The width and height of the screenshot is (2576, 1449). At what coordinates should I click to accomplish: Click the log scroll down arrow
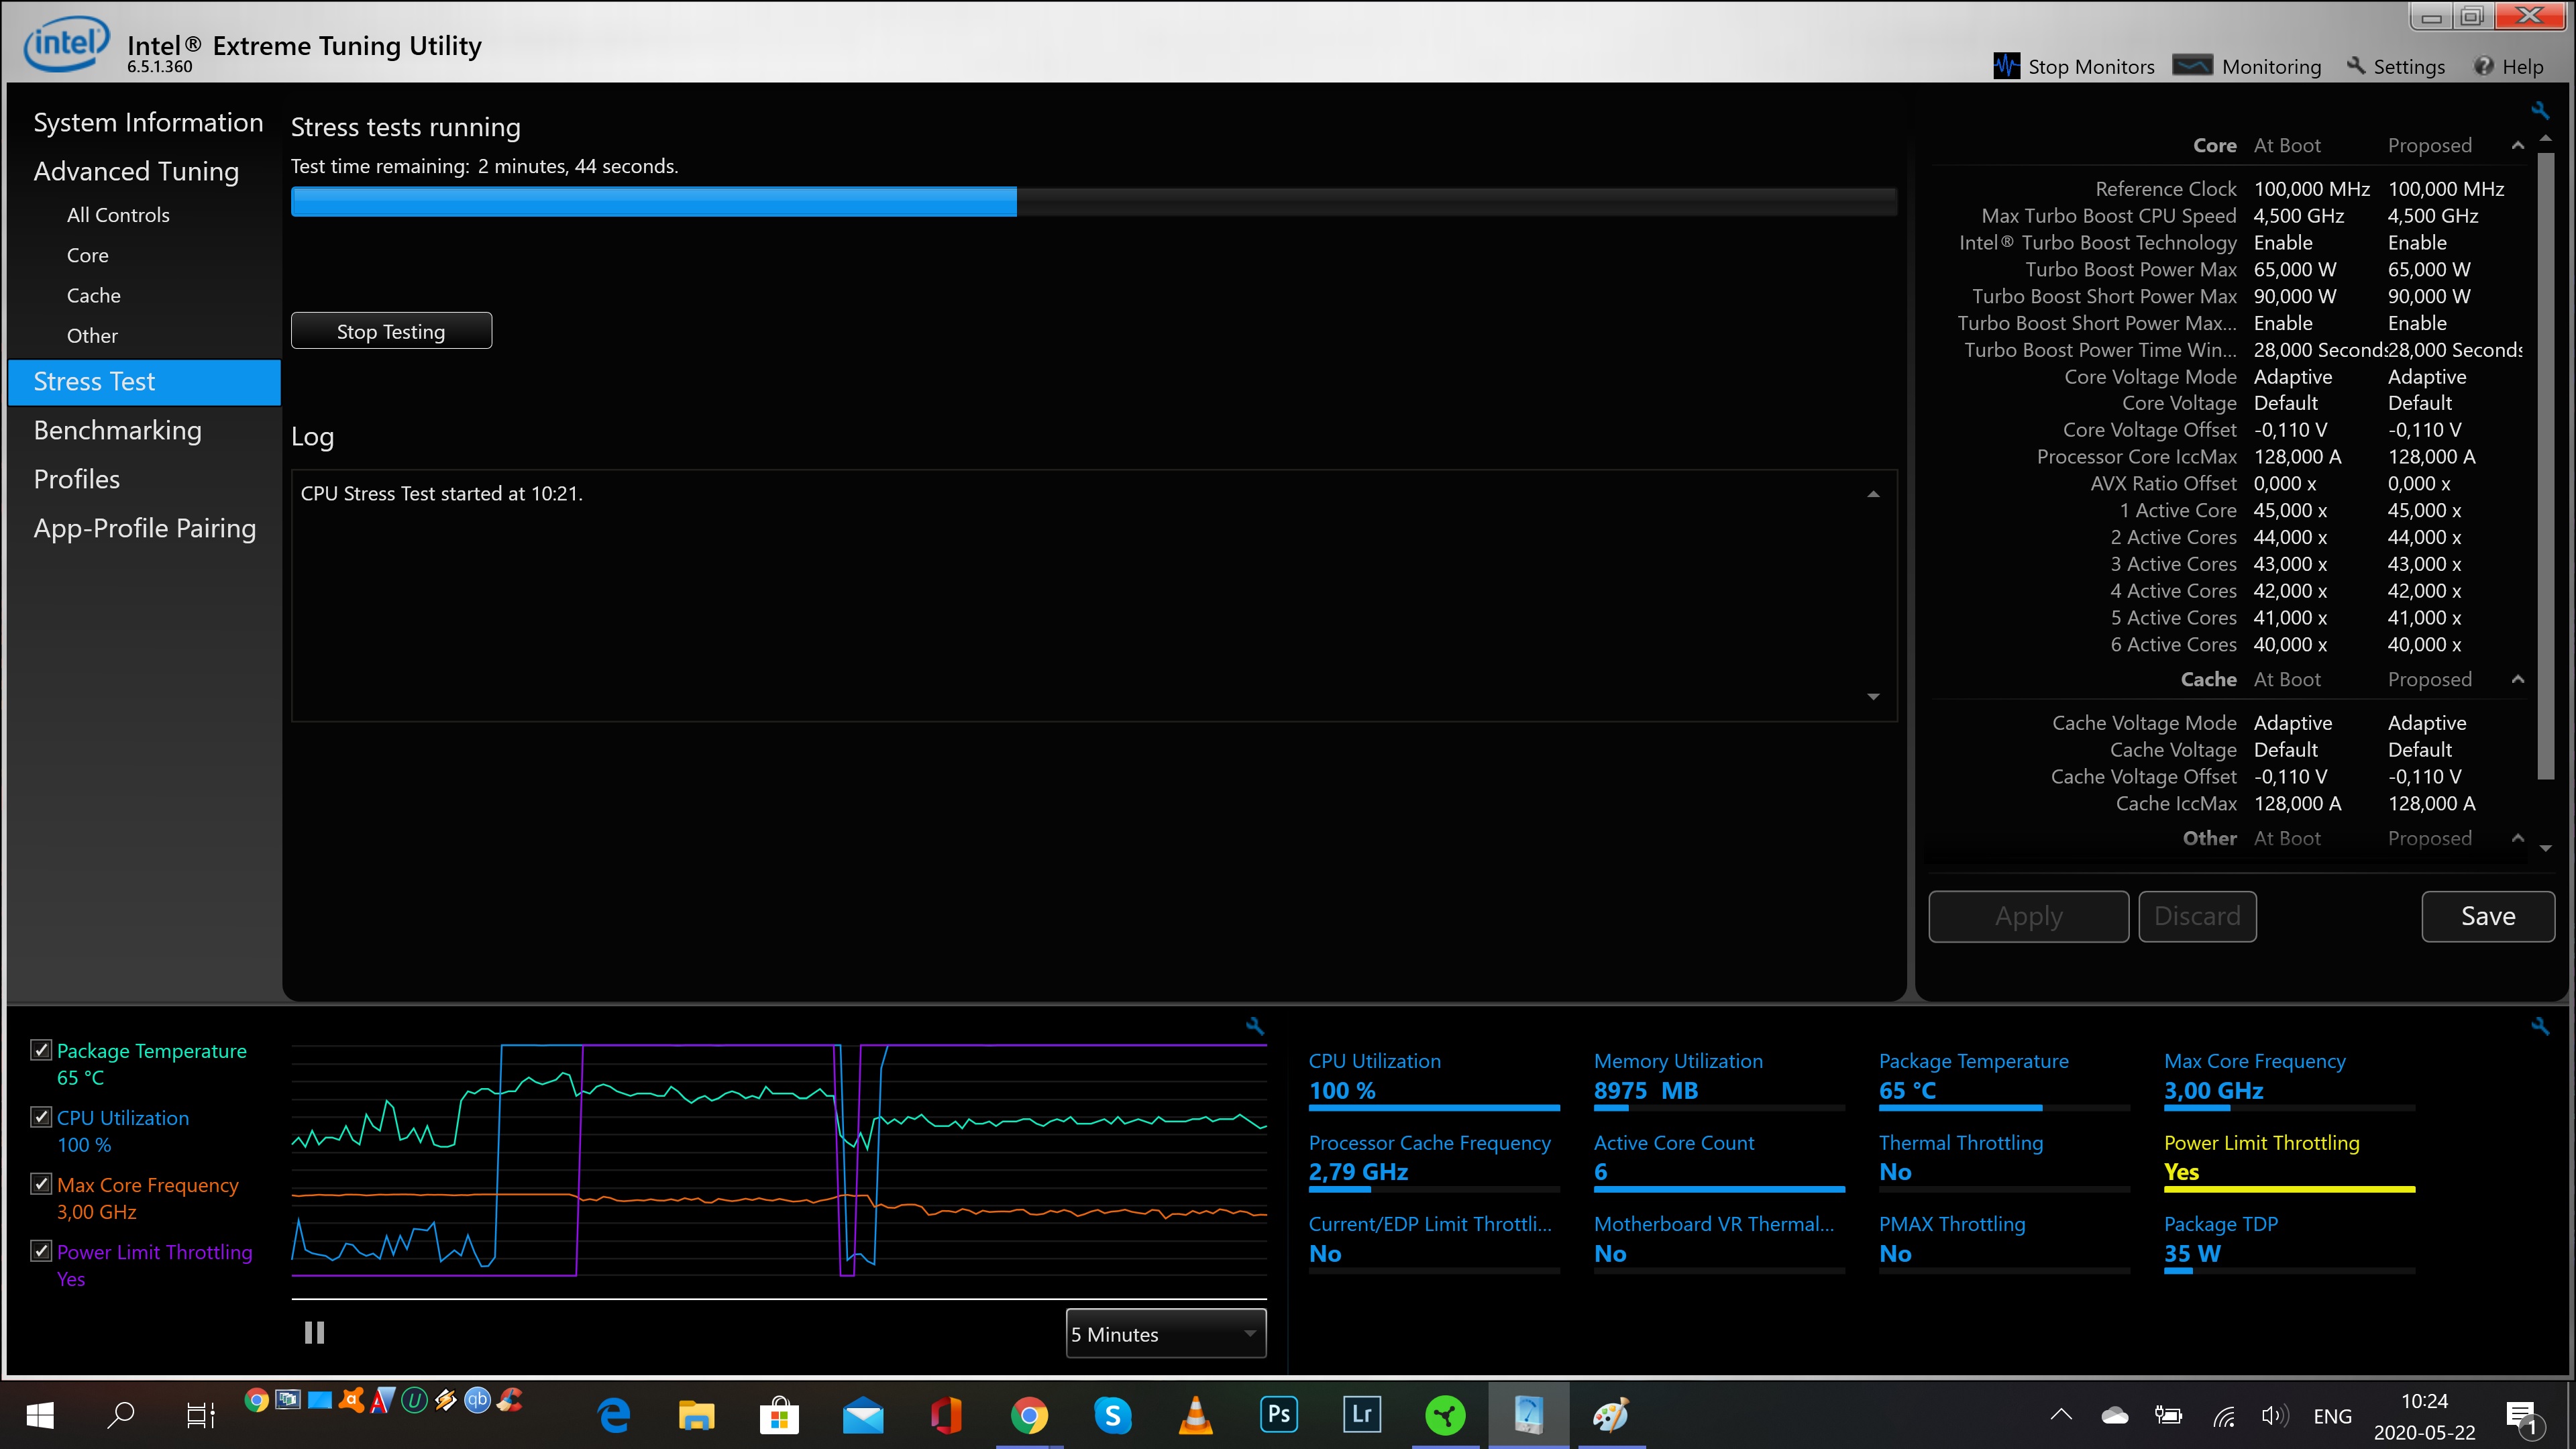pyautogui.click(x=1873, y=696)
